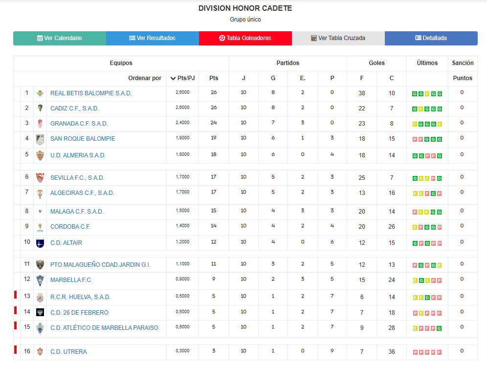Viewport: 487px width, 366px height.
Task: Open C.D. ATLÉTICO DE MARBELLA PARAISO link
Action: [x=104, y=328]
